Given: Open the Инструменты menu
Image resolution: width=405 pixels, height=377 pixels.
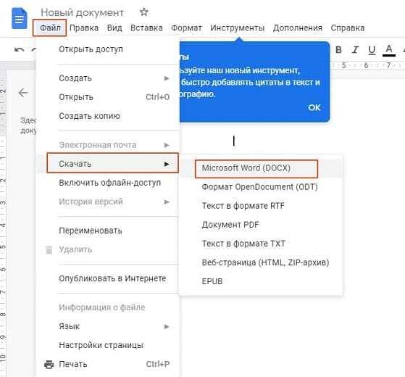Looking at the screenshot, I should [x=238, y=28].
